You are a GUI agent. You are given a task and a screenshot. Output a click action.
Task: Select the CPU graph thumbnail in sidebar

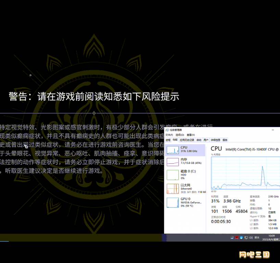click(x=173, y=150)
